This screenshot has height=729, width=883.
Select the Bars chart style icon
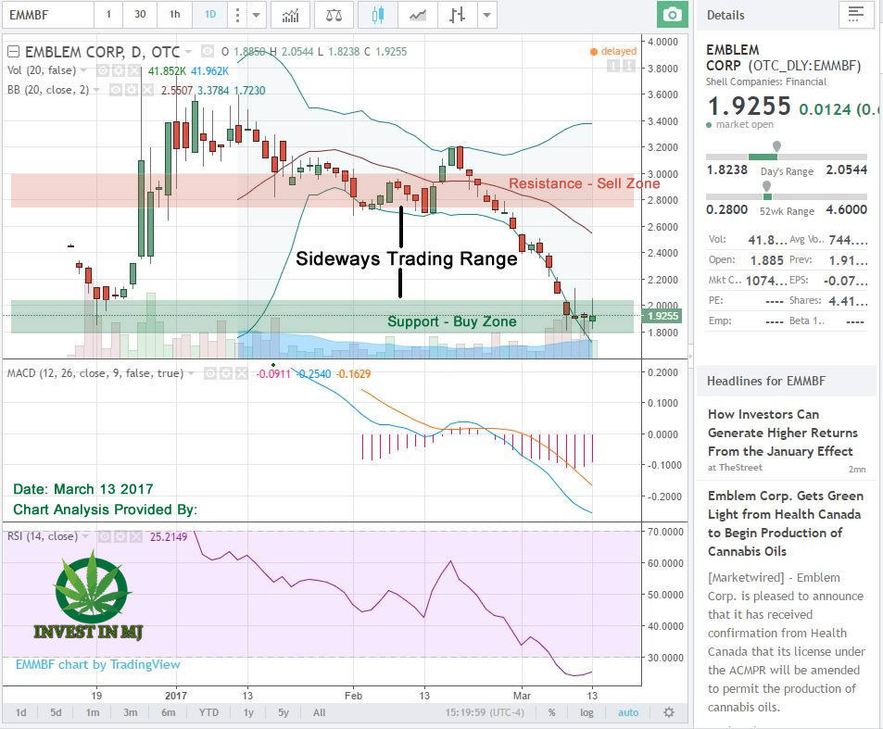[x=457, y=15]
